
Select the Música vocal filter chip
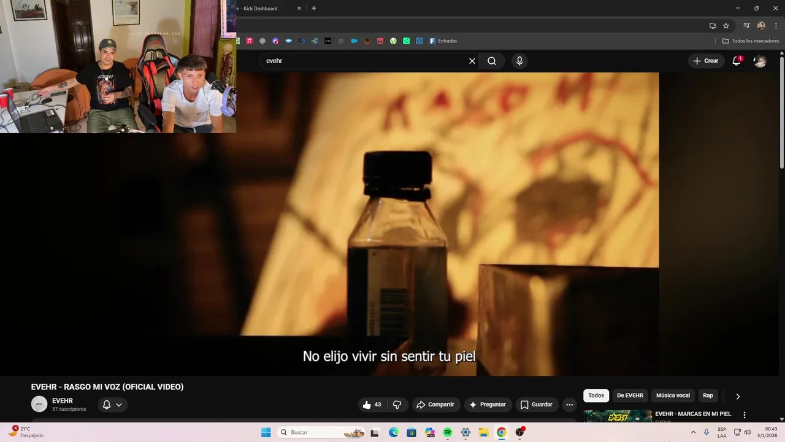(x=673, y=396)
